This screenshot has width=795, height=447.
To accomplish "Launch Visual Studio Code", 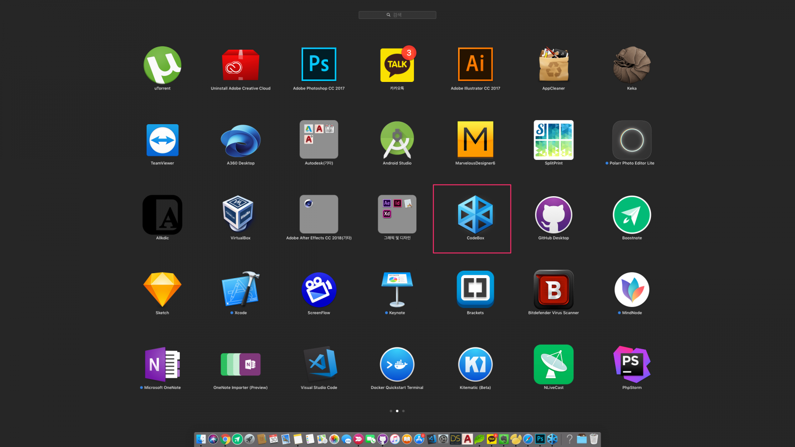I will 318,364.
